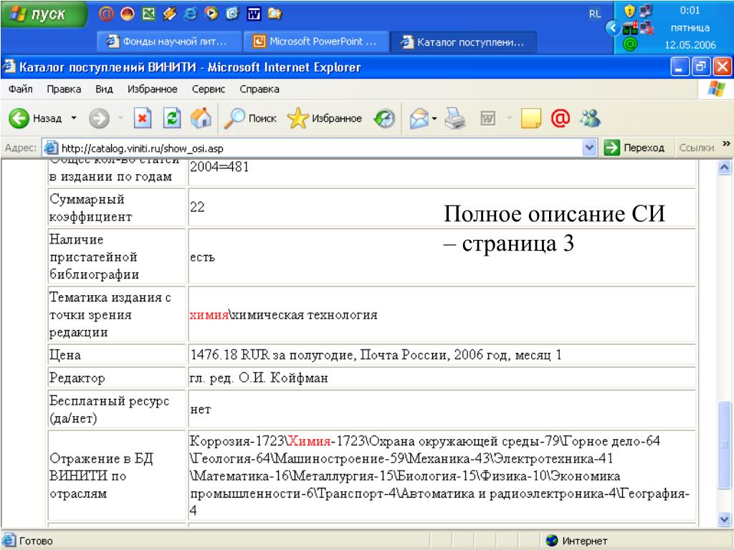Open the Вид menu

tap(104, 89)
